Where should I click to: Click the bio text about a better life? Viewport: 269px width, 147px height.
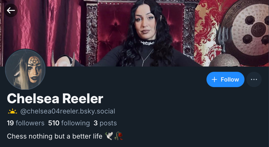[x=55, y=136]
